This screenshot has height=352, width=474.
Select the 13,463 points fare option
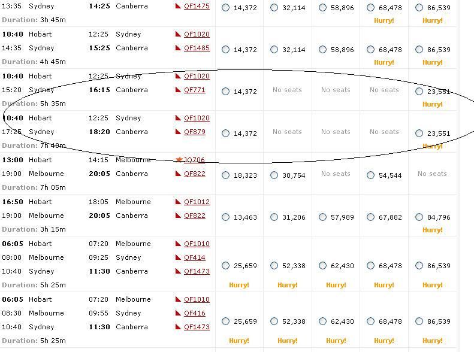(225, 217)
